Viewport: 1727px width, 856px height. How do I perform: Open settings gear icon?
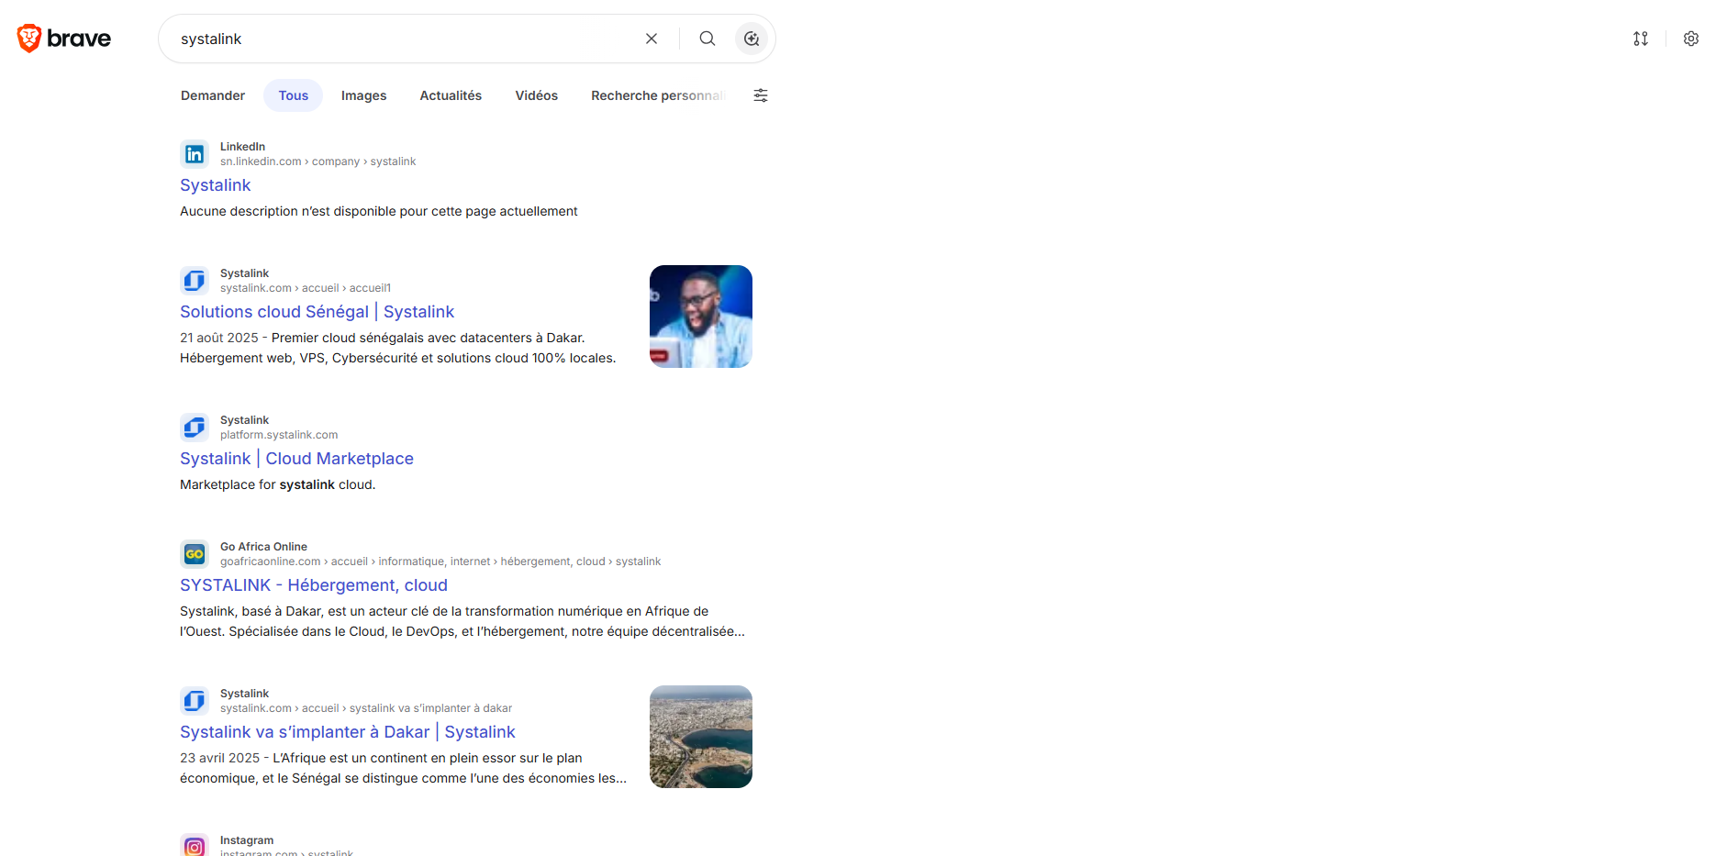(x=1691, y=39)
